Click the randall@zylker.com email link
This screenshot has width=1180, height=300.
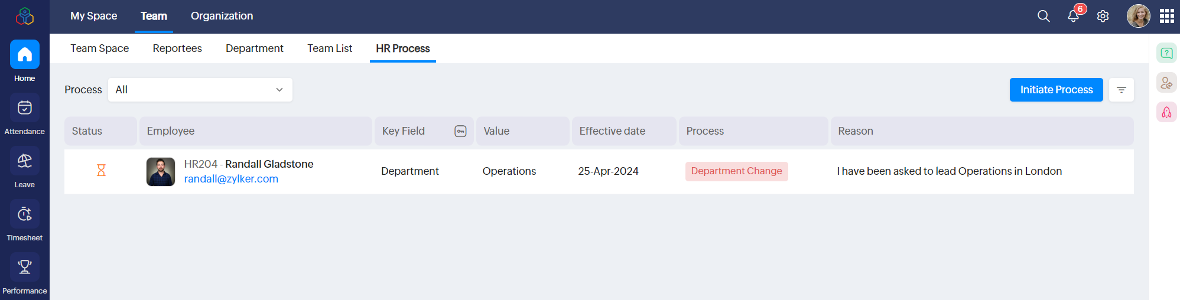231,179
